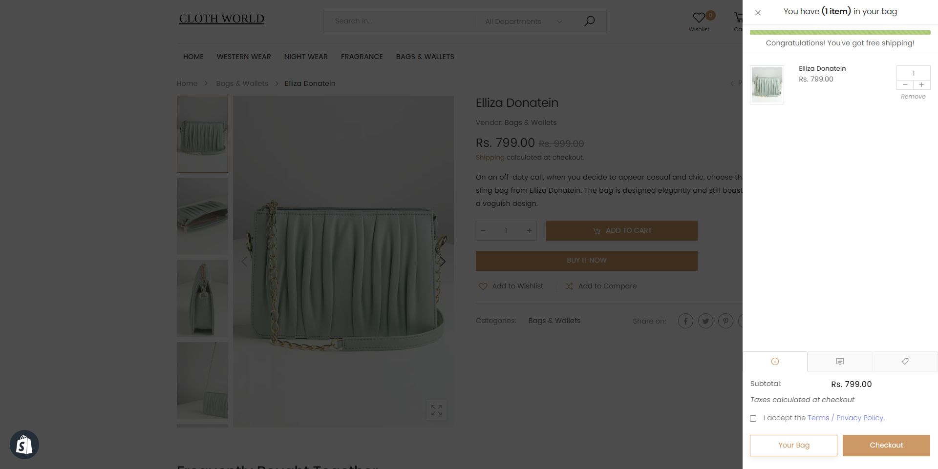
Task: Click the search magnifier icon
Action: coord(589,21)
